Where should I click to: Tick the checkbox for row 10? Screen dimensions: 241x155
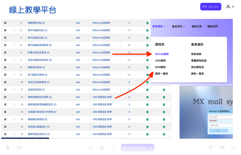tap(15, 82)
